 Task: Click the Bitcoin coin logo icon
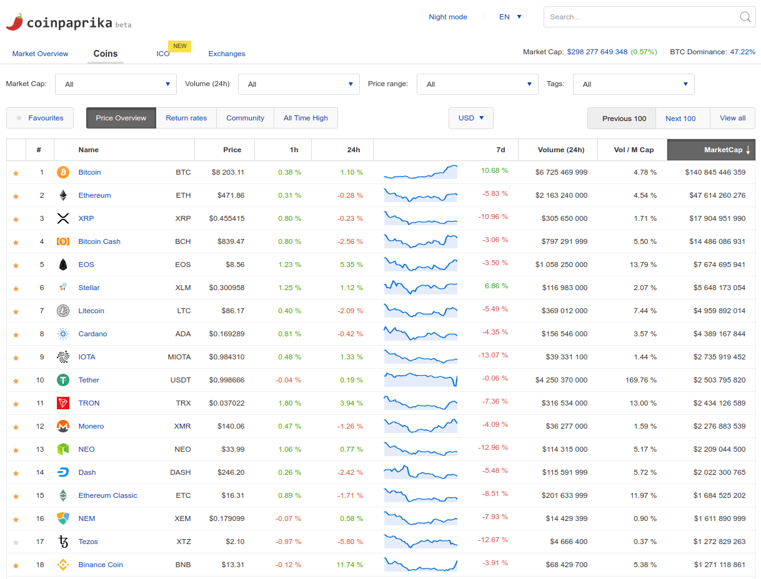click(x=62, y=172)
